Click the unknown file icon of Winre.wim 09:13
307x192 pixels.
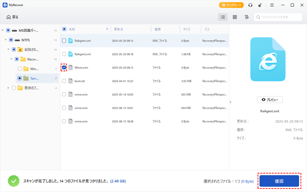click(x=70, y=68)
